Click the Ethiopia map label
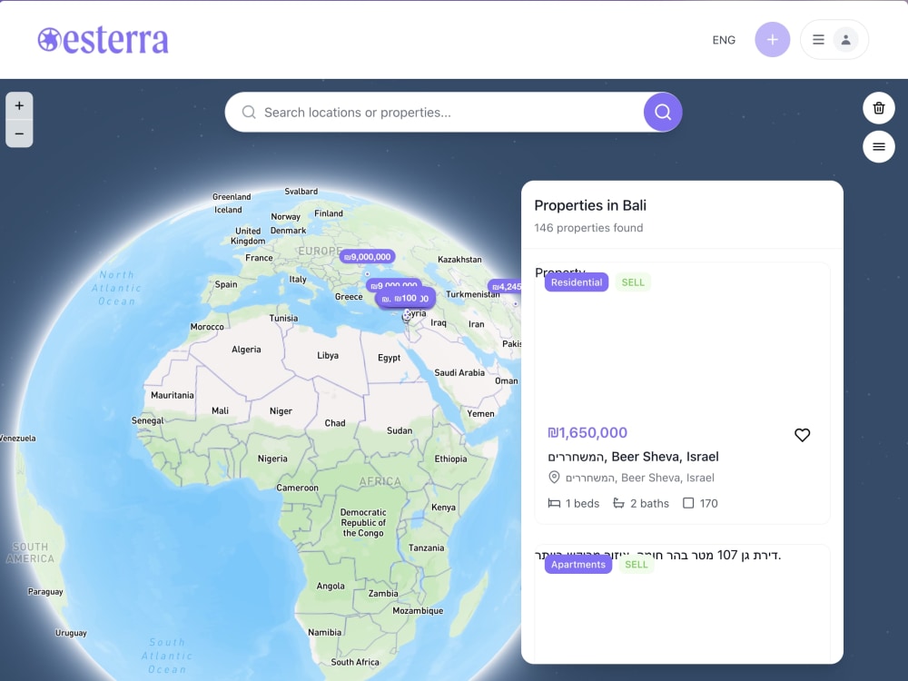Image resolution: width=908 pixels, height=681 pixels. coord(450,459)
